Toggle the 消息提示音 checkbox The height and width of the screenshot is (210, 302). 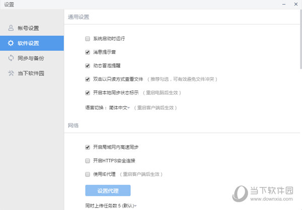[x=88, y=52]
